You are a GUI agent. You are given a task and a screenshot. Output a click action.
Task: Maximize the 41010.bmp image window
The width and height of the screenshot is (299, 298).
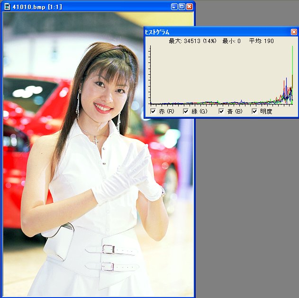coord(182,7)
